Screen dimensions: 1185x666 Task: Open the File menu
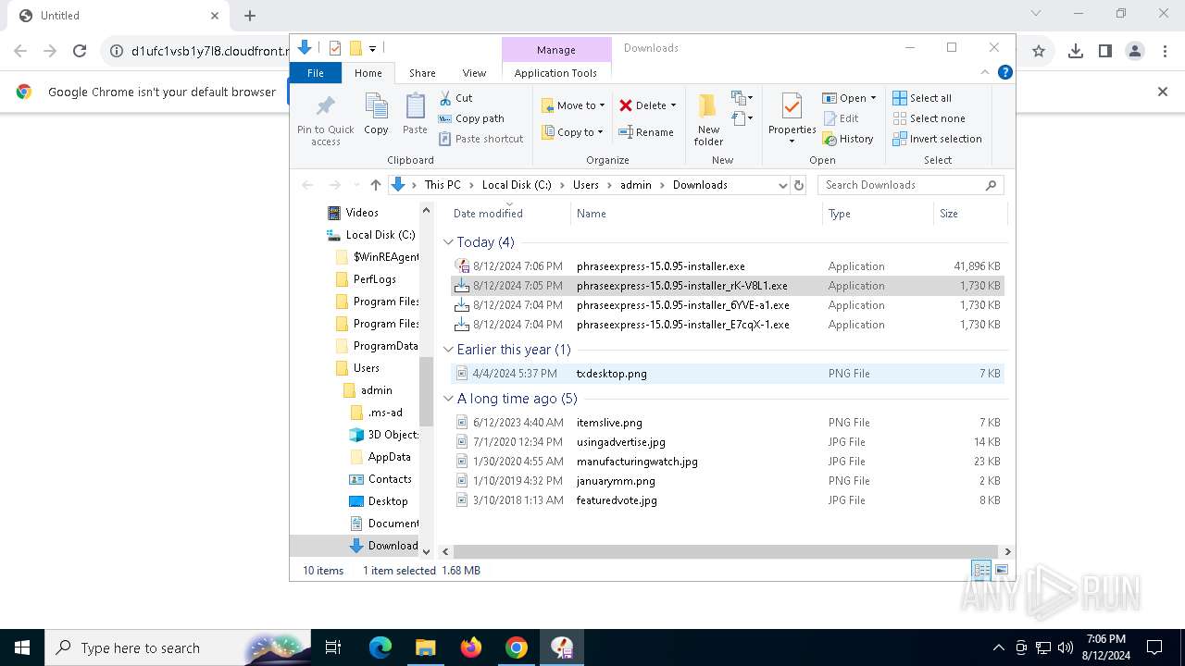point(316,73)
